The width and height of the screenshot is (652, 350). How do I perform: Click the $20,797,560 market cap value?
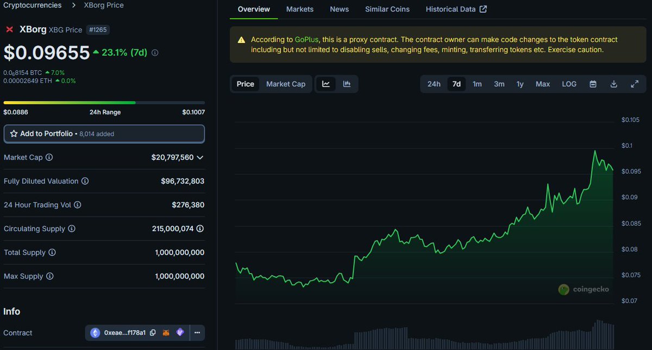(x=172, y=157)
